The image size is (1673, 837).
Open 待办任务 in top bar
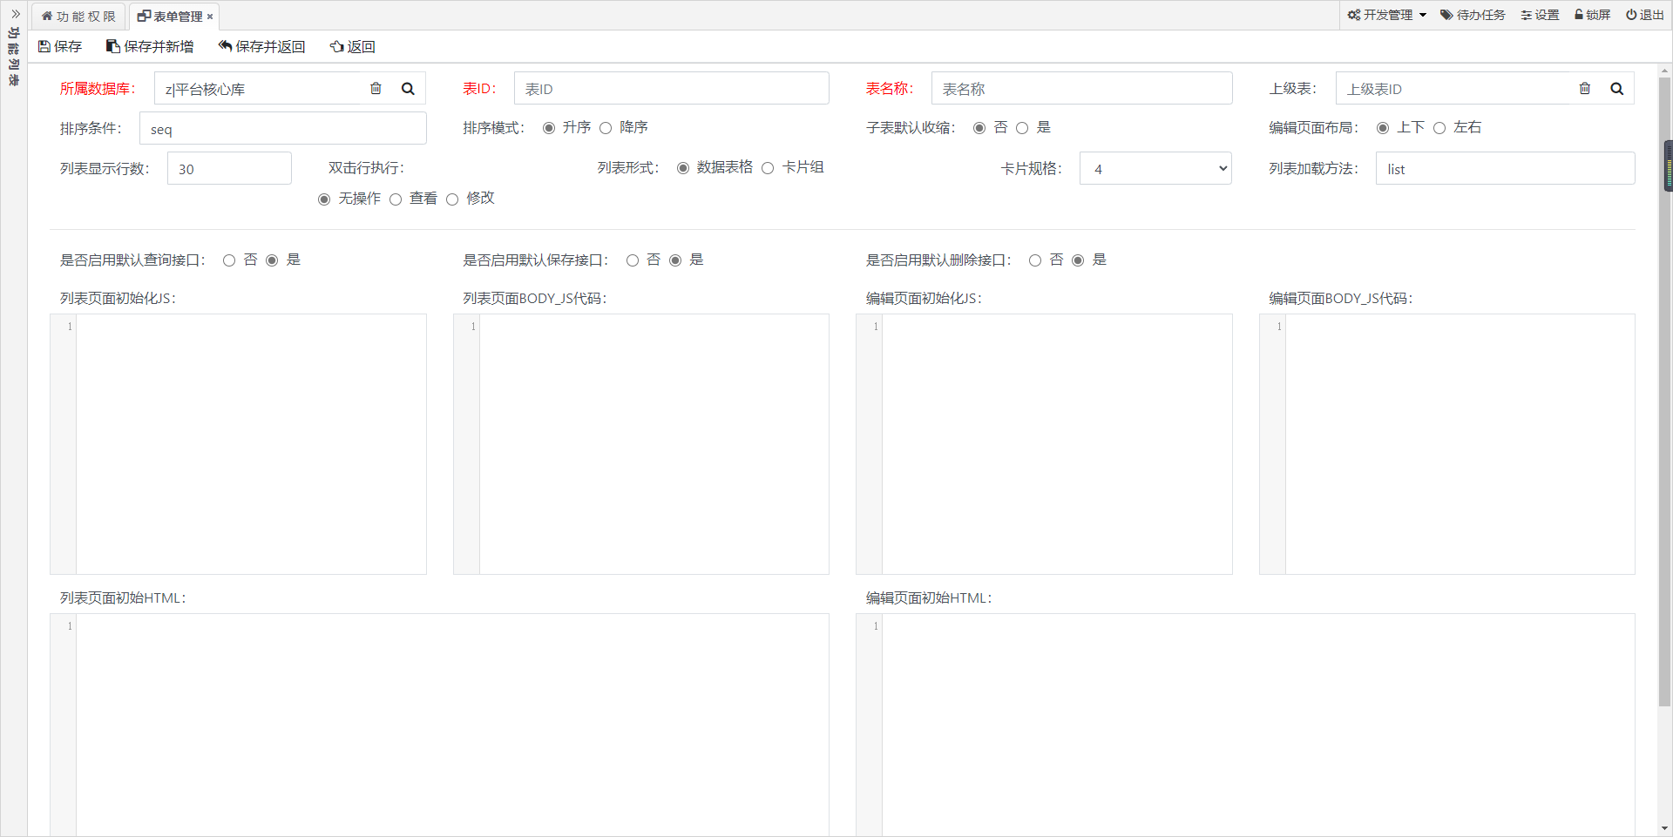(x=1473, y=15)
